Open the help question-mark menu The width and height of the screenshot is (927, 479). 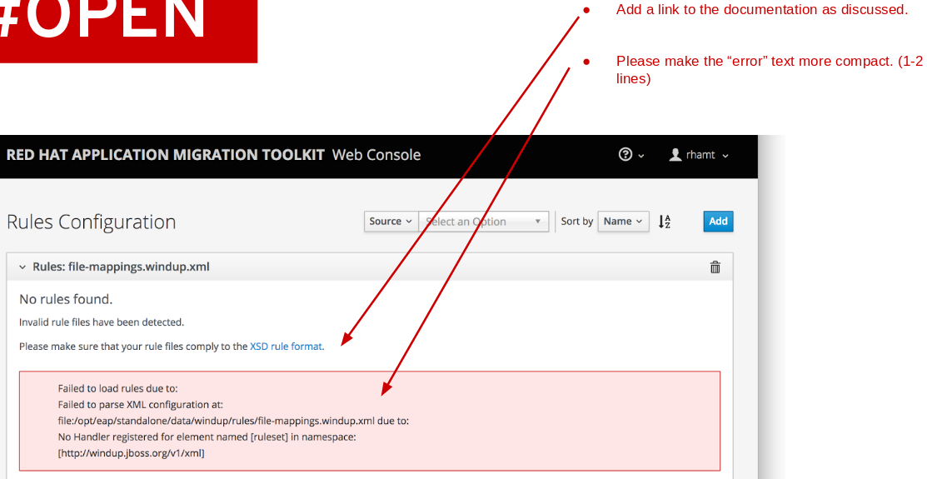tap(630, 155)
